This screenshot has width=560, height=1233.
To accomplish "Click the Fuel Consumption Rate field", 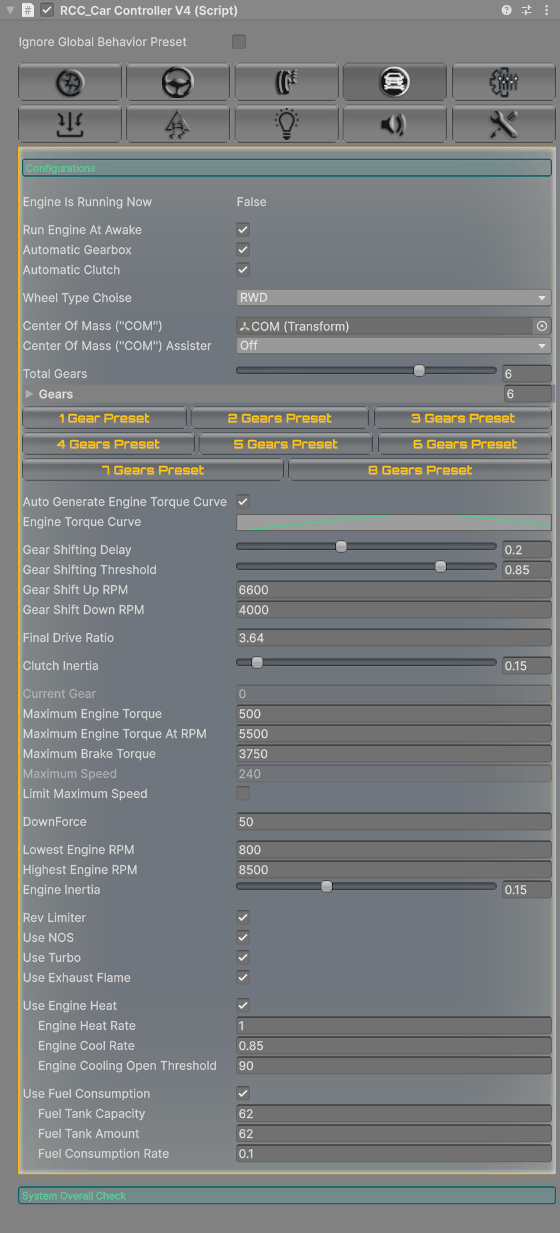I will coord(394,1154).
